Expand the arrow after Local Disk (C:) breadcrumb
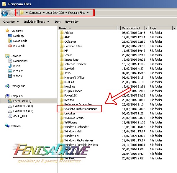Image resolution: width=177 pixels, height=173 pixels. (66, 13)
